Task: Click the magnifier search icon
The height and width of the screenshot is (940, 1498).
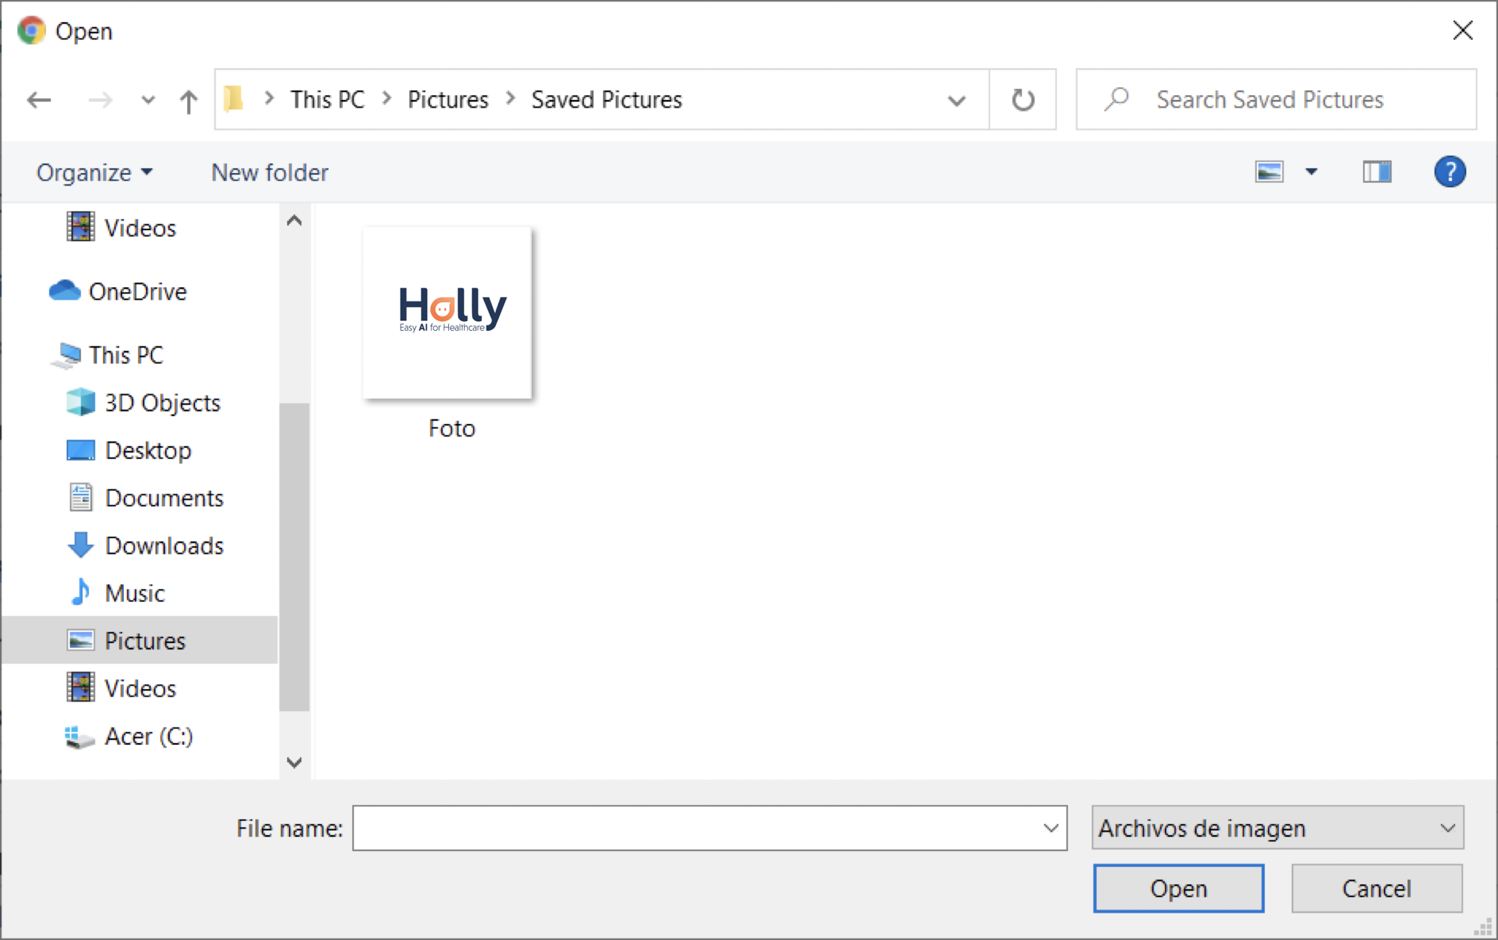Action: tap(1116, 99)
